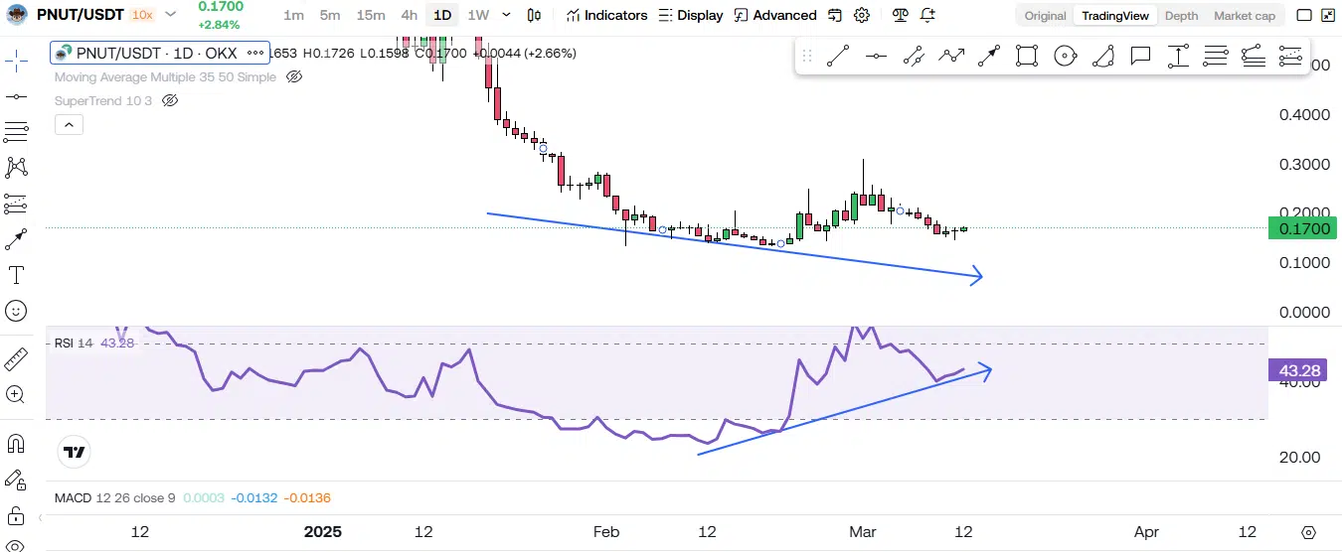This screenshot has width=1342, height=552.
Task: Open the emoji sticker tool
Action: (16, 311)
